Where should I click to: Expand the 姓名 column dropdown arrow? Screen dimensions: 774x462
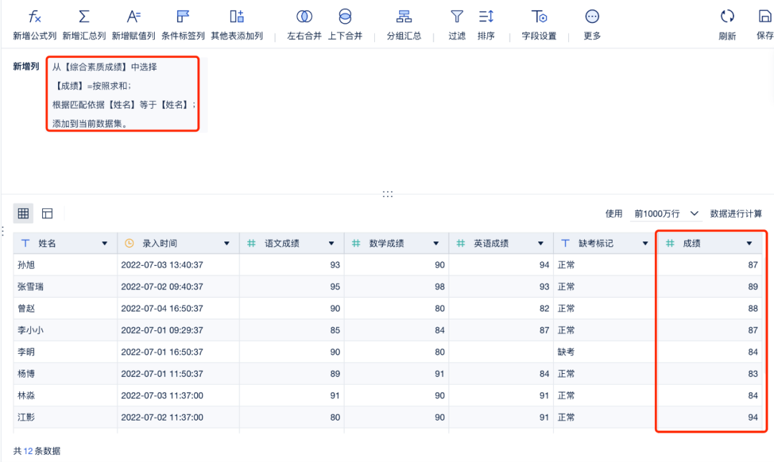pyautogui.click(x=105, y=244)
